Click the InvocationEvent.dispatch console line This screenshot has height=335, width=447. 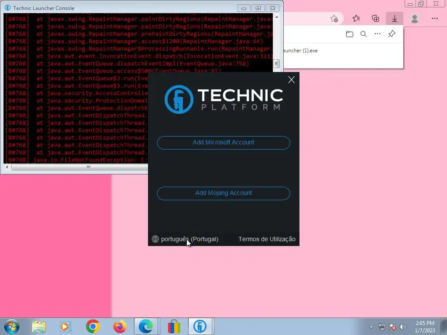pos(139,56)
